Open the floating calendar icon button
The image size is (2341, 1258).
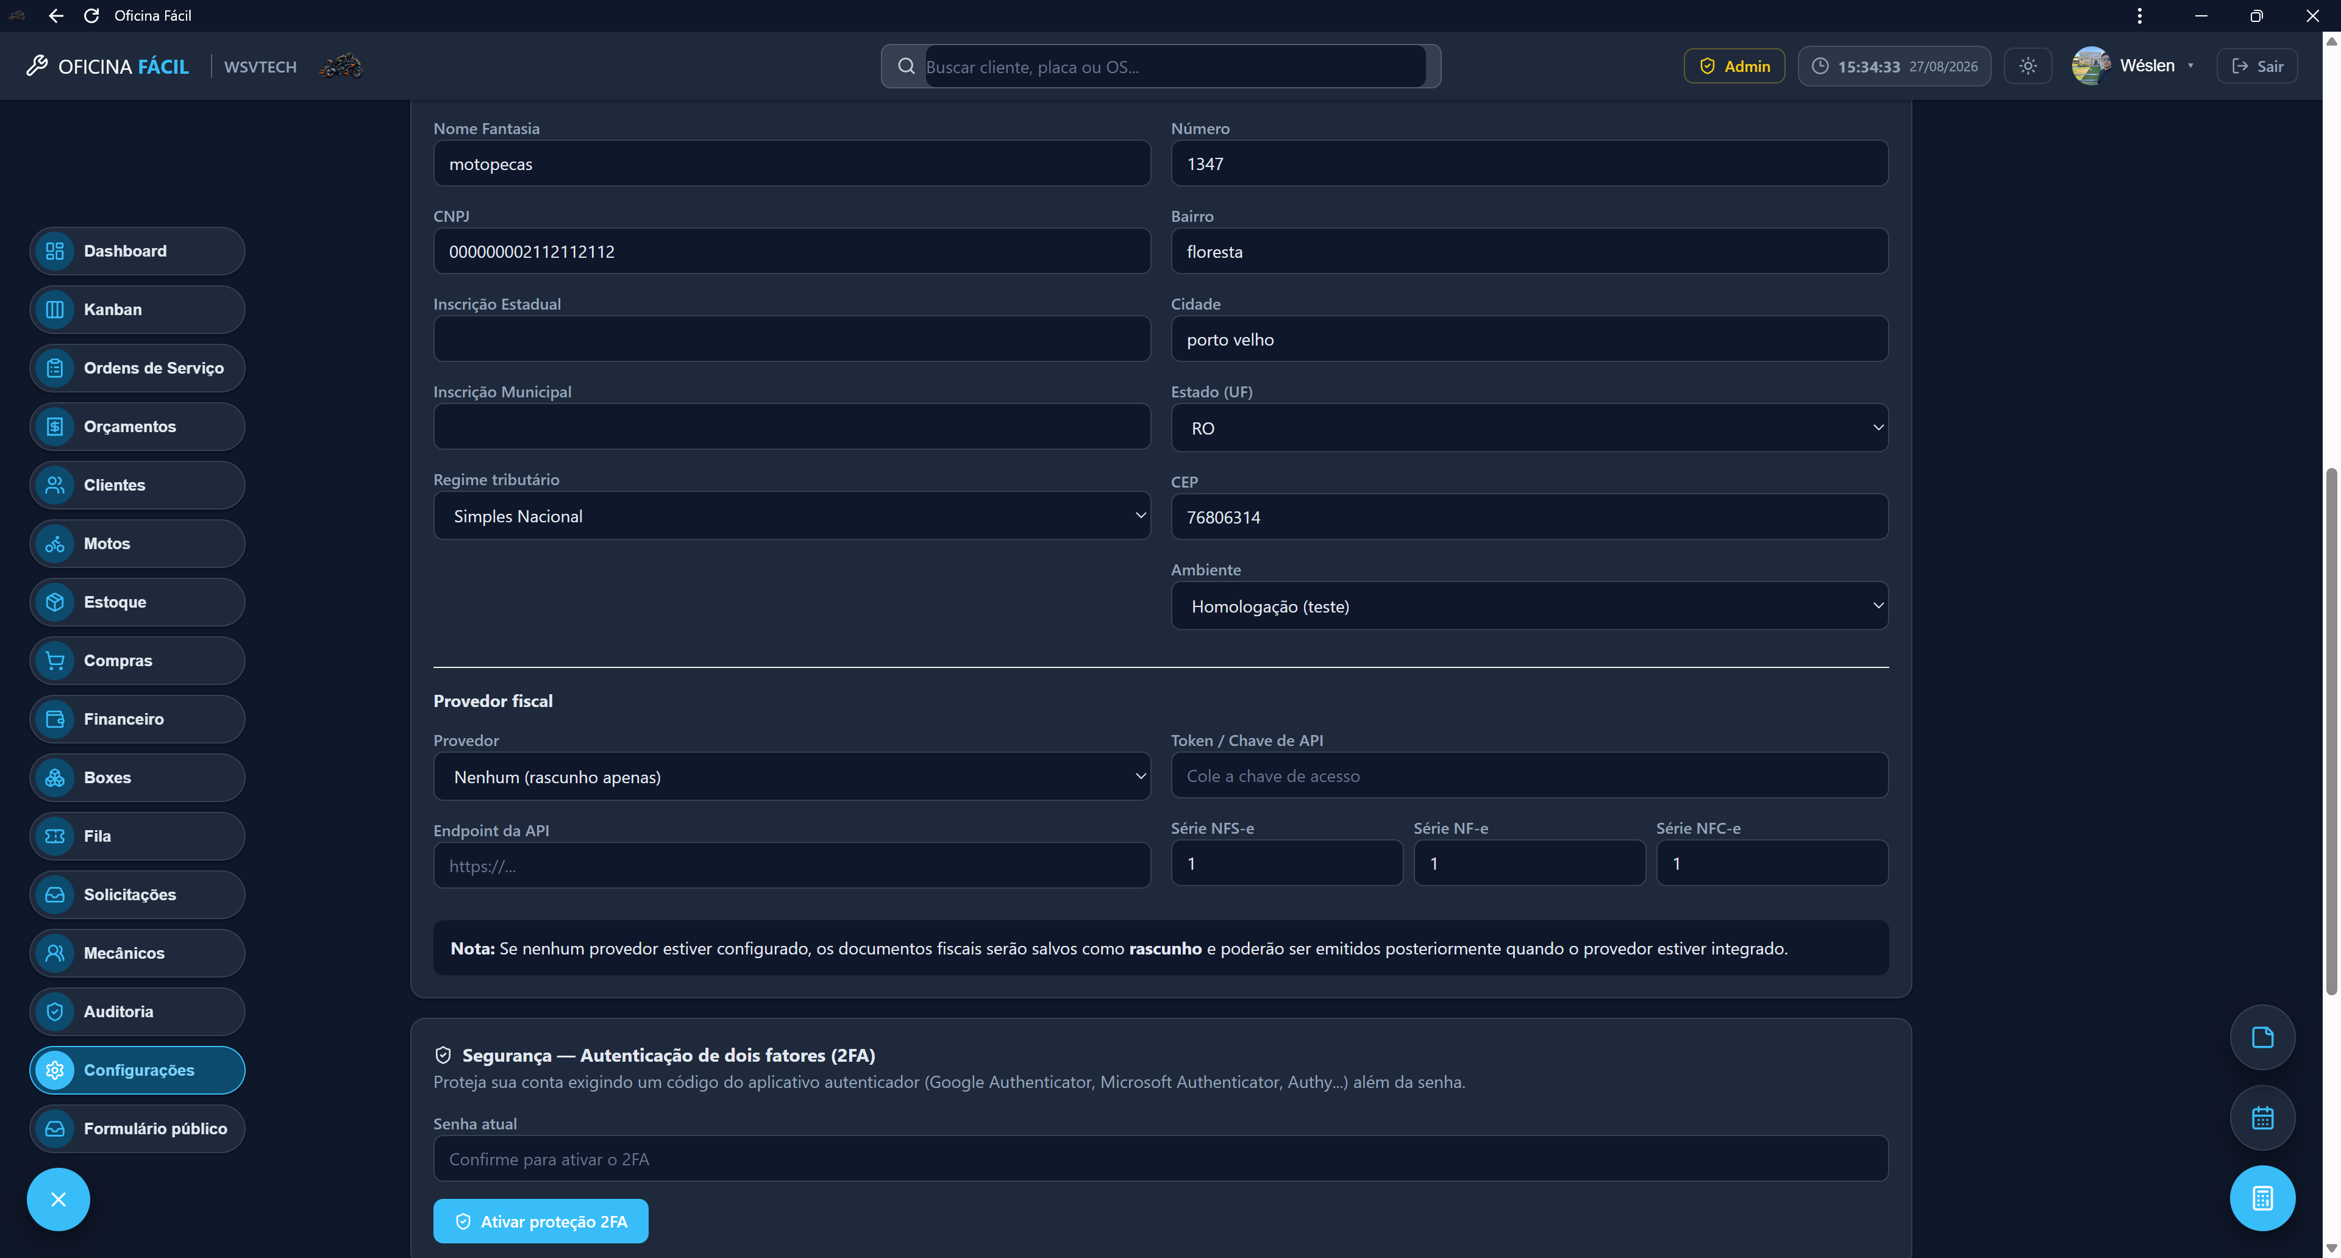pos(2262,1117)
